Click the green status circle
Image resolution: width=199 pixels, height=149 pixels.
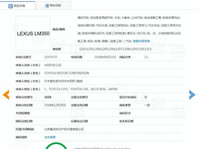click(56, 146)
